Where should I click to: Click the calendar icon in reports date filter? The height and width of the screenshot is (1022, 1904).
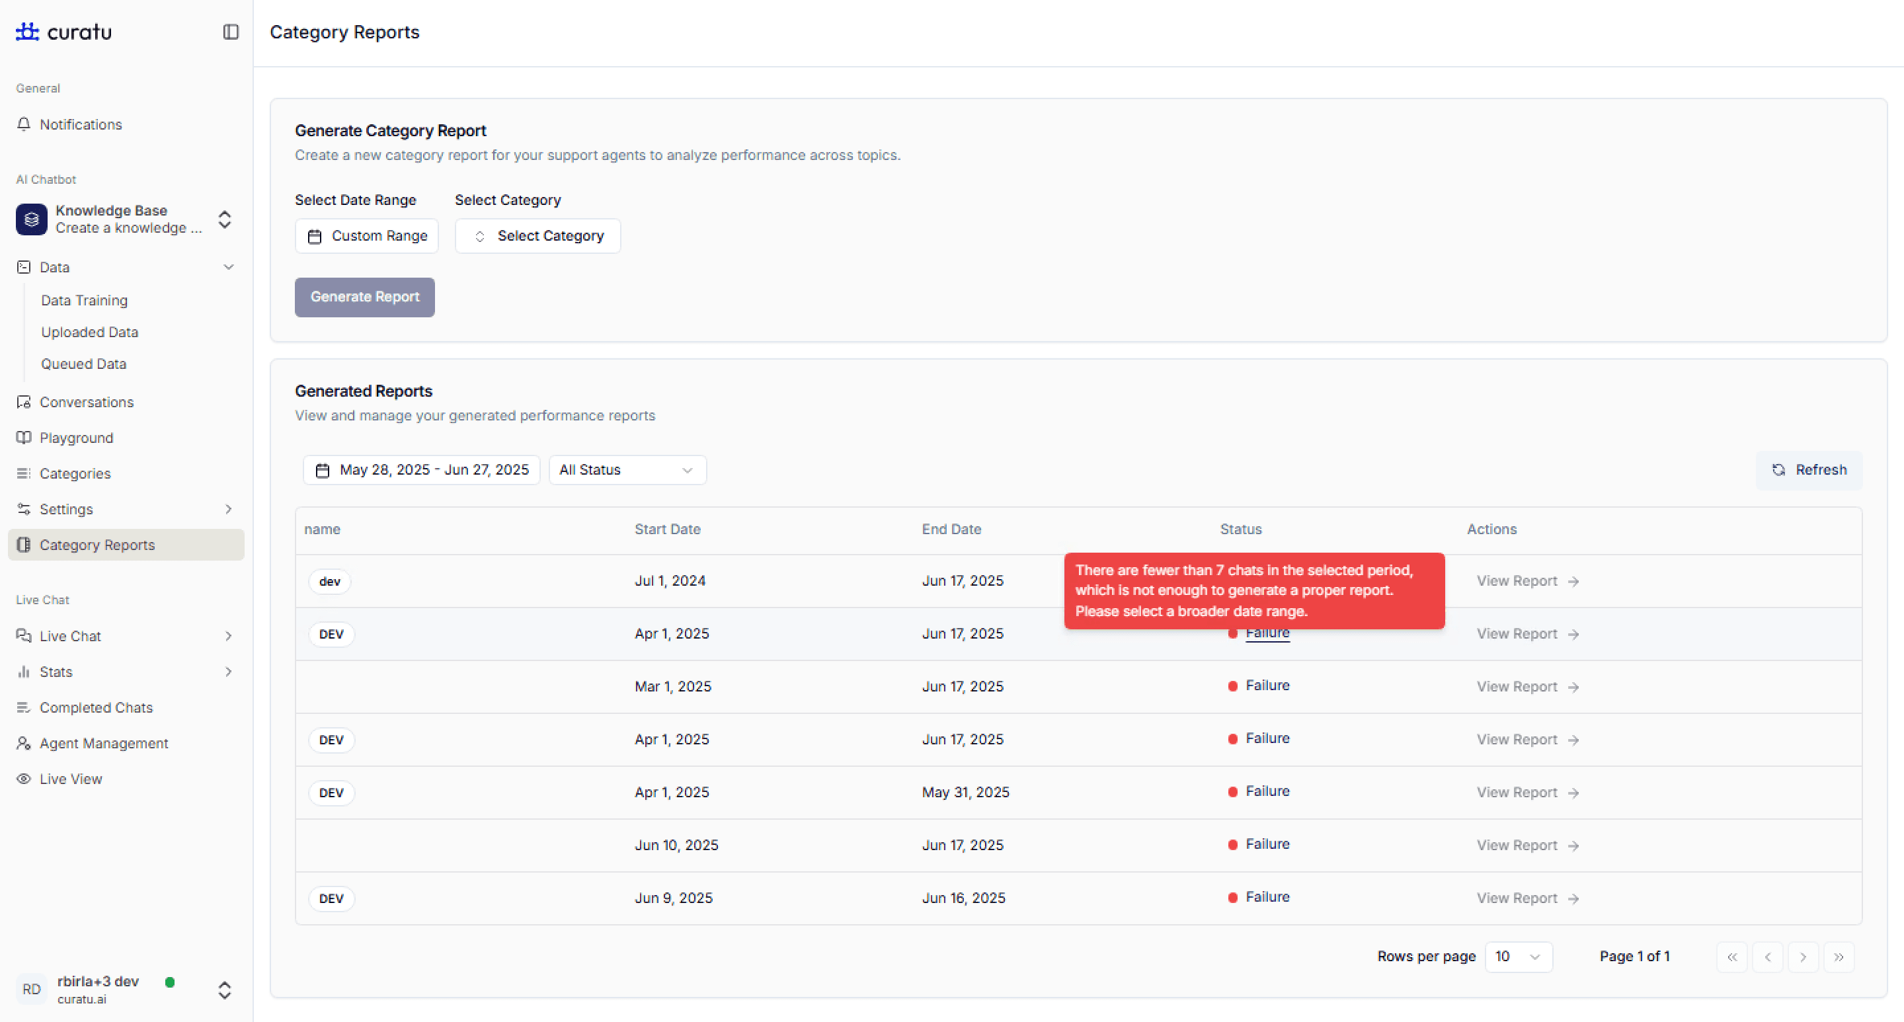[x=322, y=471]
